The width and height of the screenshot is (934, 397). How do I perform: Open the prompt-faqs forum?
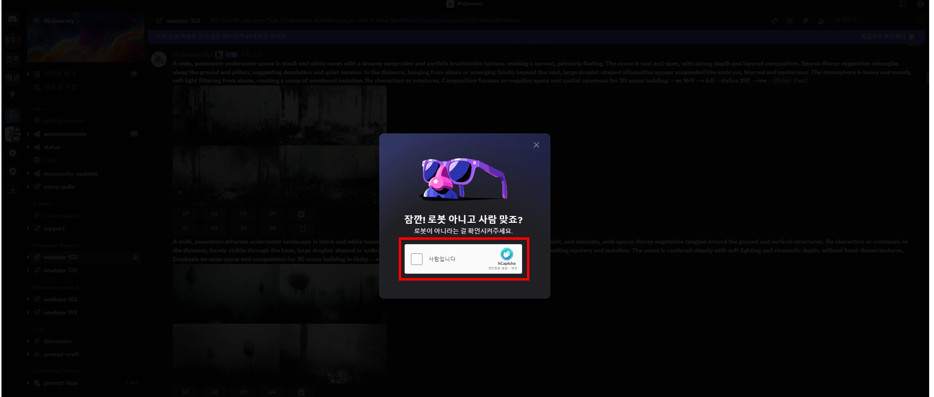click(x=85, y=383)
